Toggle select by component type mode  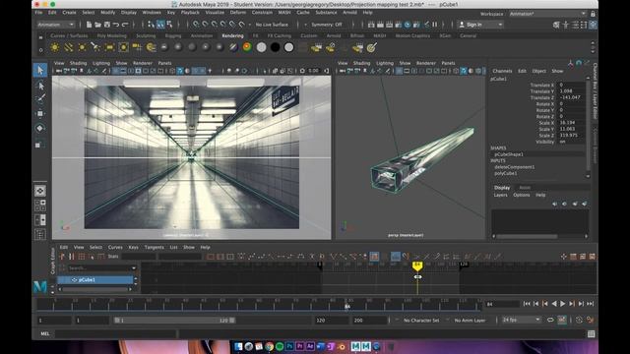click(x=169, y=25)
